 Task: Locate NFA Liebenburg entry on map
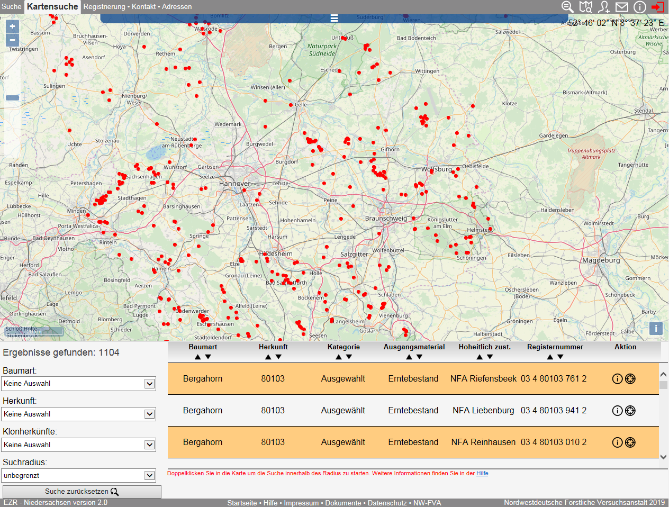tap(630, 411)
